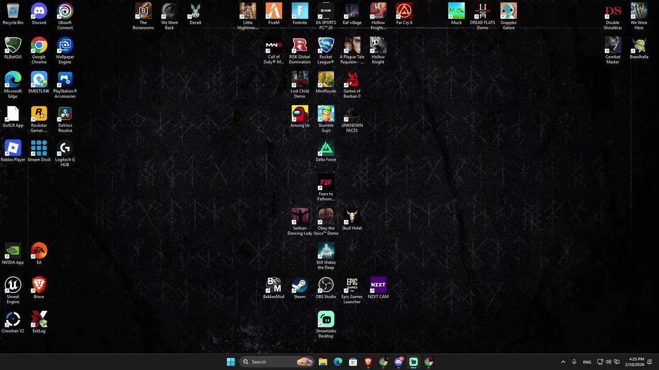Click the Steam desktop icon
The width and height of the screenshot is (659, 370).
click(x=300, y=288)
